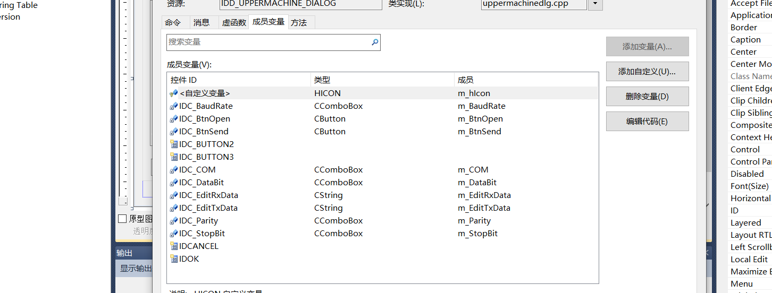
Task: Click the search magnifier icon in variable search box
Action: [375, 42]
